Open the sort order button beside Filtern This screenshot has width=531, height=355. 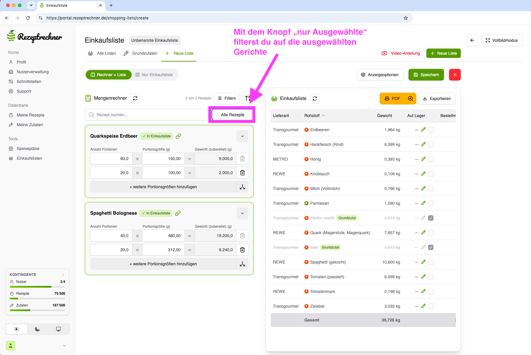point(248,98)
